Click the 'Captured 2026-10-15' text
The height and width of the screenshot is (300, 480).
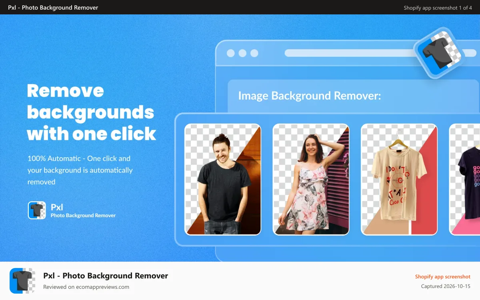pyautogui.click(x=446, y=286)
